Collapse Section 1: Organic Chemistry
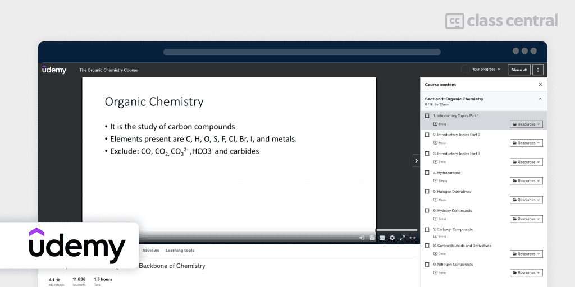 click(540, 99)
